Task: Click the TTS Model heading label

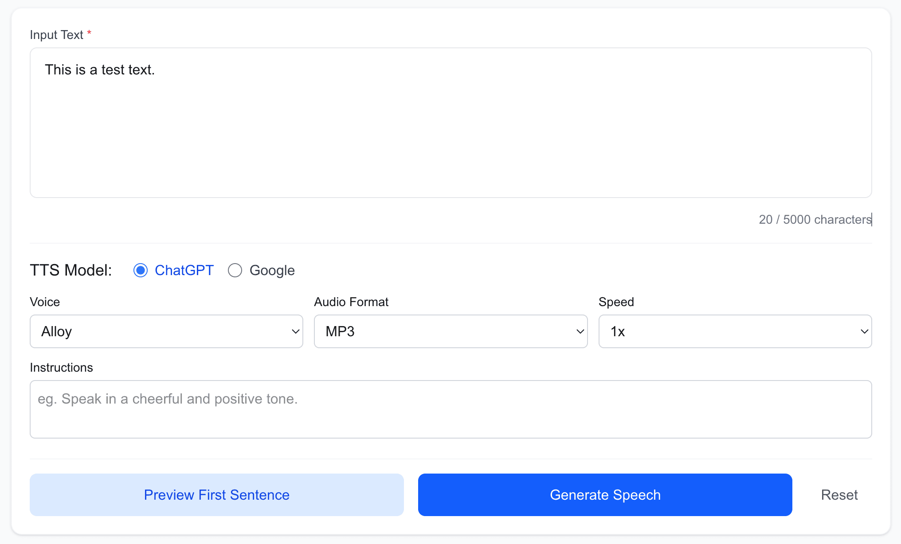Action: pos(71,270)
